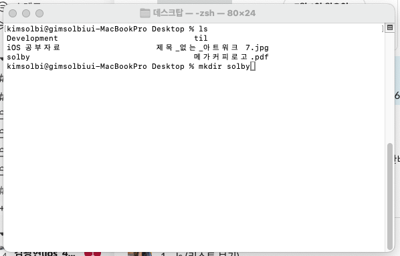
Task: Click the Terminal vertical scrollbar thumb
Action: tap(389, 196)
